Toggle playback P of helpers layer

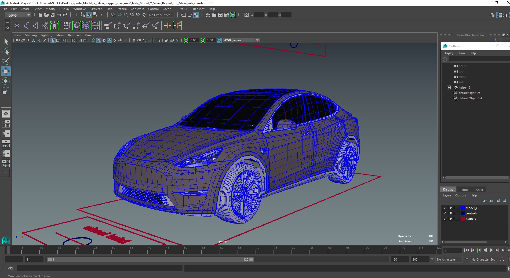click(x=451, y=219)
